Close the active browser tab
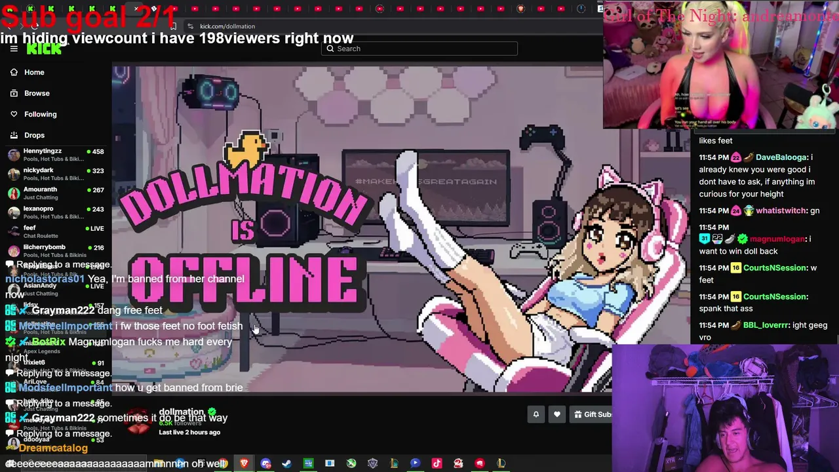Viewport: 839px width, 472px height. click(x=136, y=9)
